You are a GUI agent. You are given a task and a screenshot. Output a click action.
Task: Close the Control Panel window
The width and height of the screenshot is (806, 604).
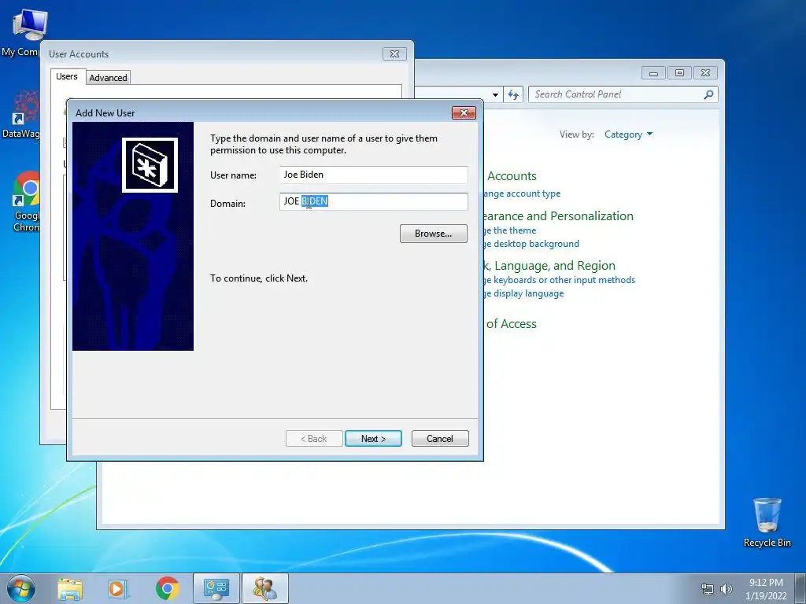point(705,73)
